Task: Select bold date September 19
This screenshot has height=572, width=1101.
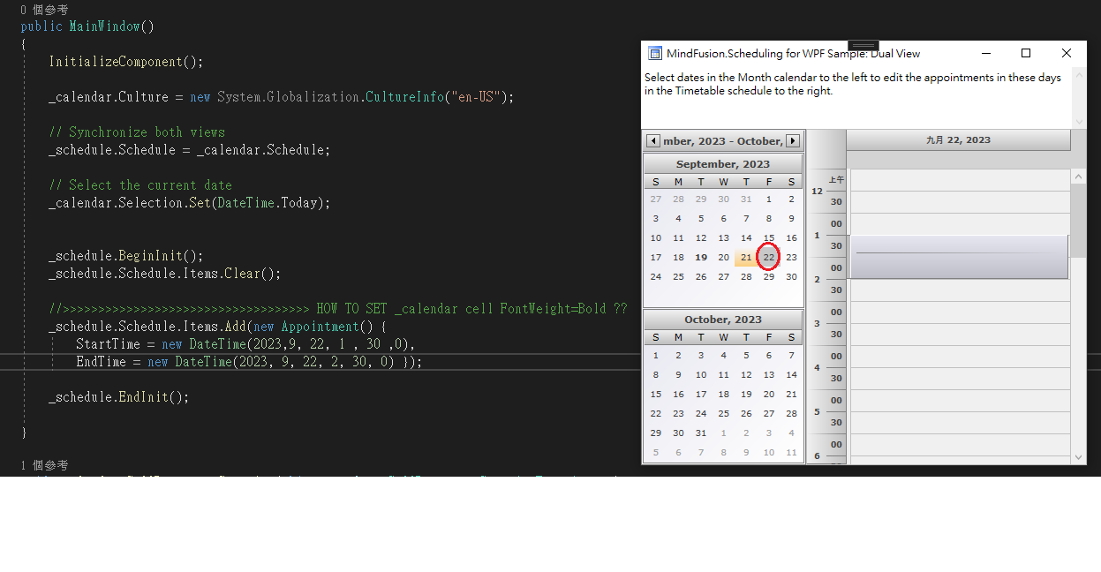Action: [701, 258]
